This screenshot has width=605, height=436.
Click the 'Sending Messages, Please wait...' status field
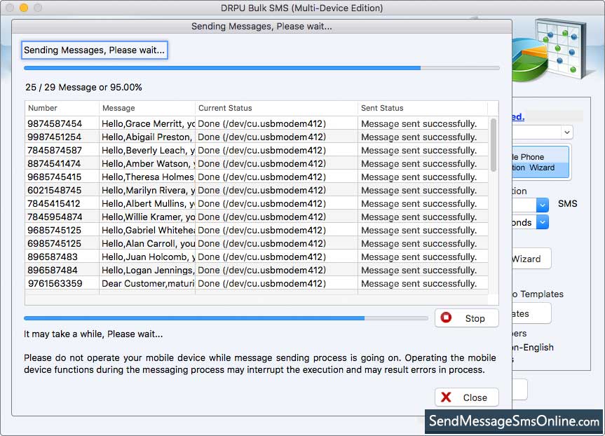click(x=95, y=50)
